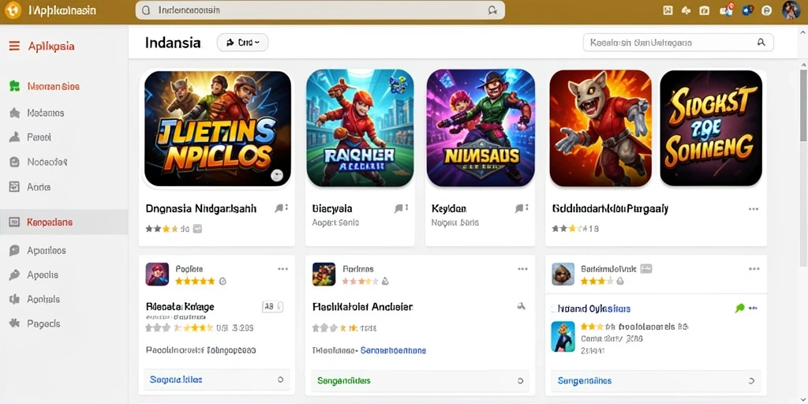Select the Kenpadlans sidebar item

64,222
